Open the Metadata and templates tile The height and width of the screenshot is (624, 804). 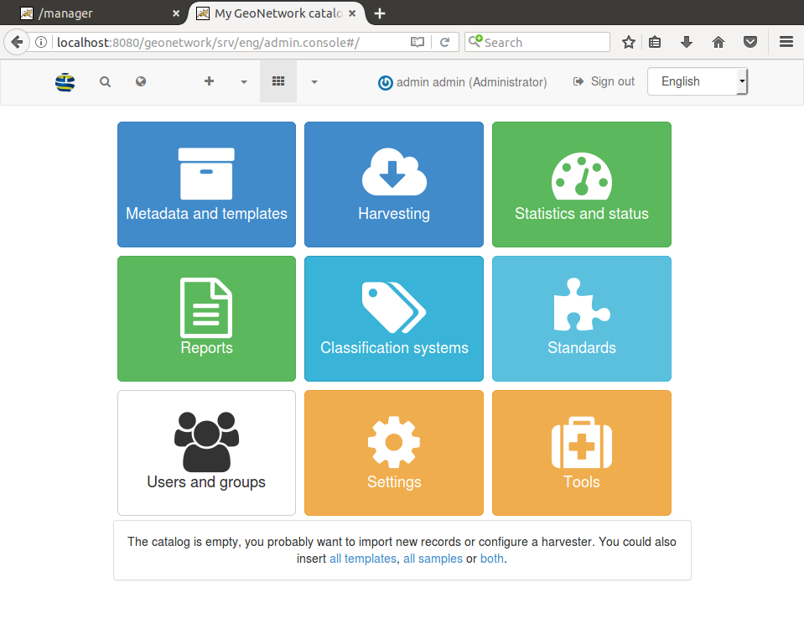click(x=206, y=185)
